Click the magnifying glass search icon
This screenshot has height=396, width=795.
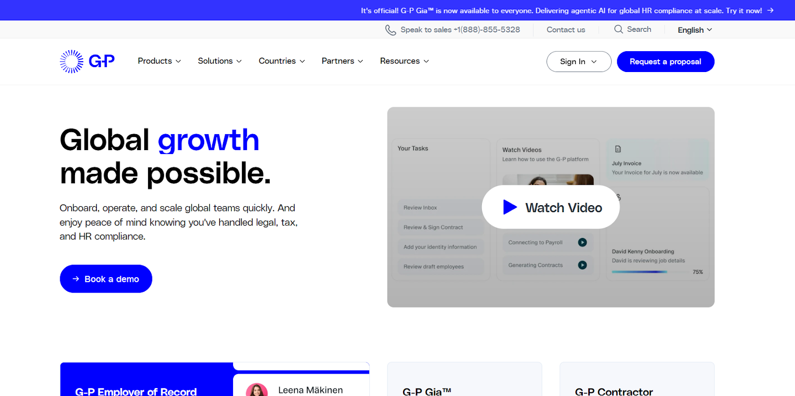[619, 29]
